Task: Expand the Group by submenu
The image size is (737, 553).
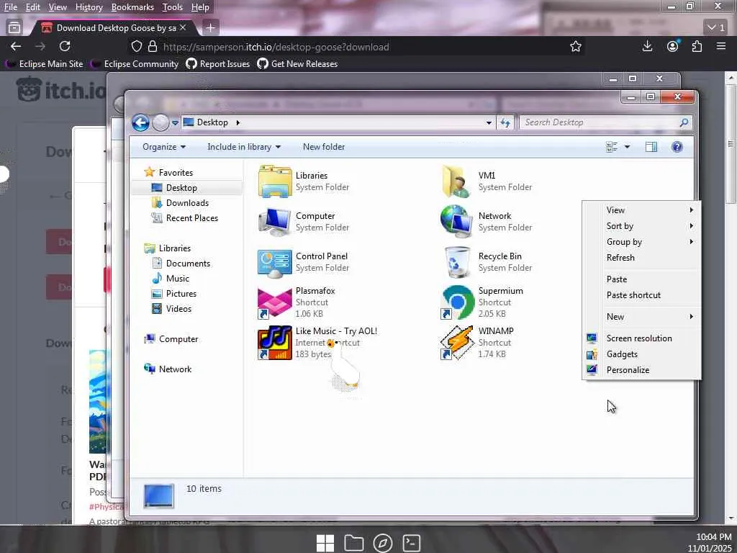Action: 641,242
